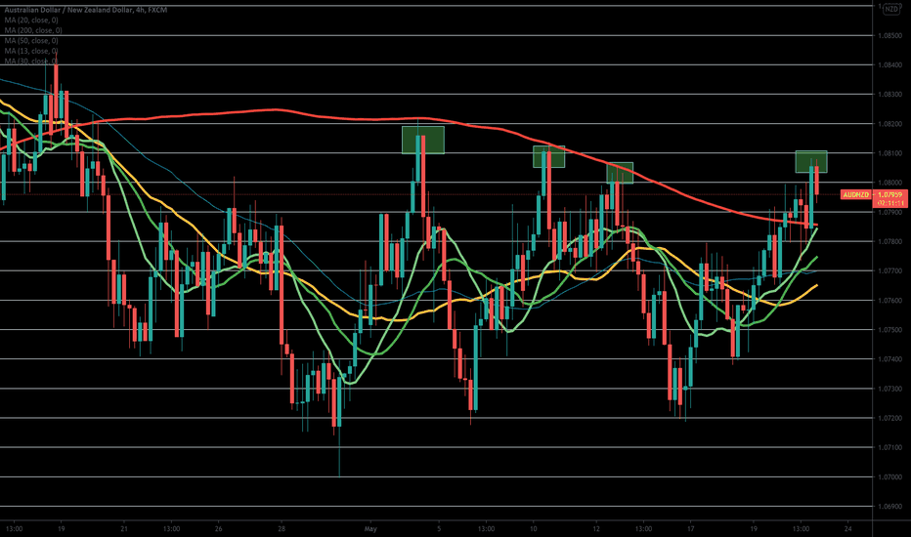The height and width of the screenshot is (537, 911).
Task: Click the 1.07000 price axis label
Action: [889, 477]
